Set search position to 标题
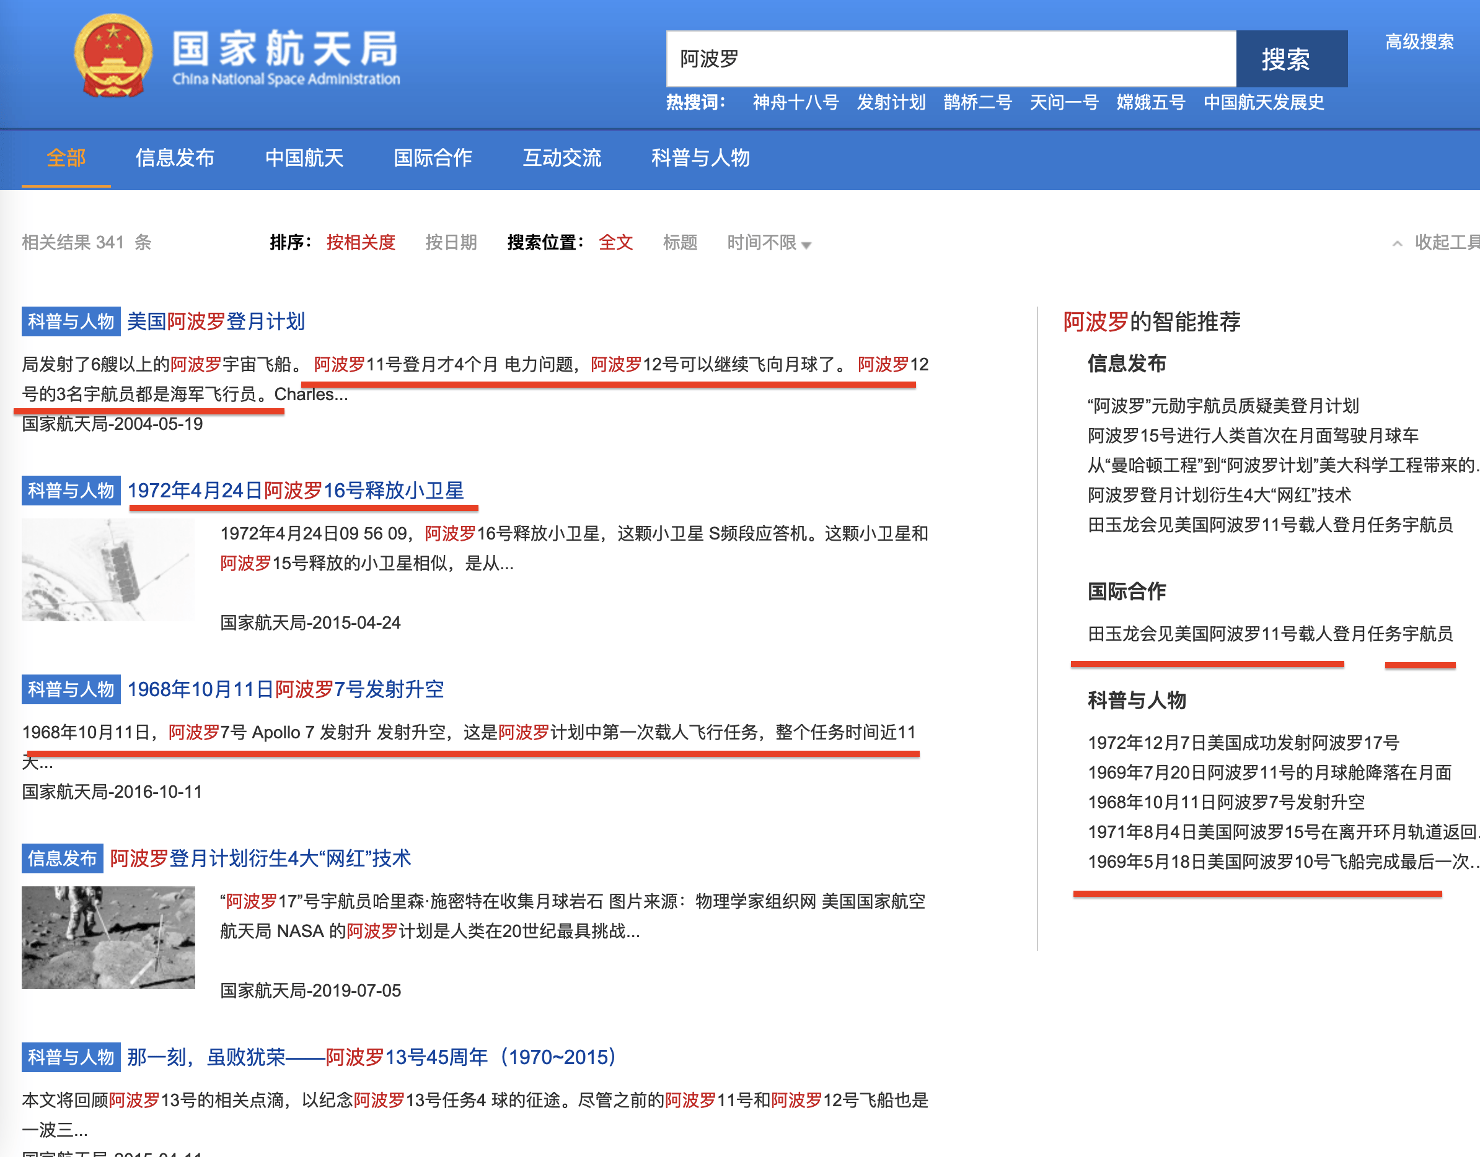Screen dimensions: 1480x1157 point(680,243)
